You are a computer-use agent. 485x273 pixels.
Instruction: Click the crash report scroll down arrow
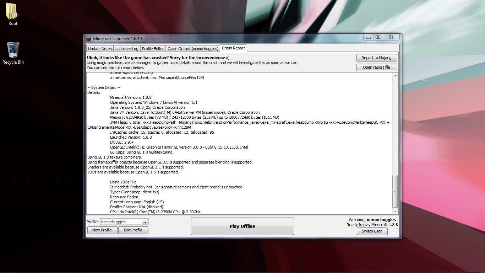395,211
